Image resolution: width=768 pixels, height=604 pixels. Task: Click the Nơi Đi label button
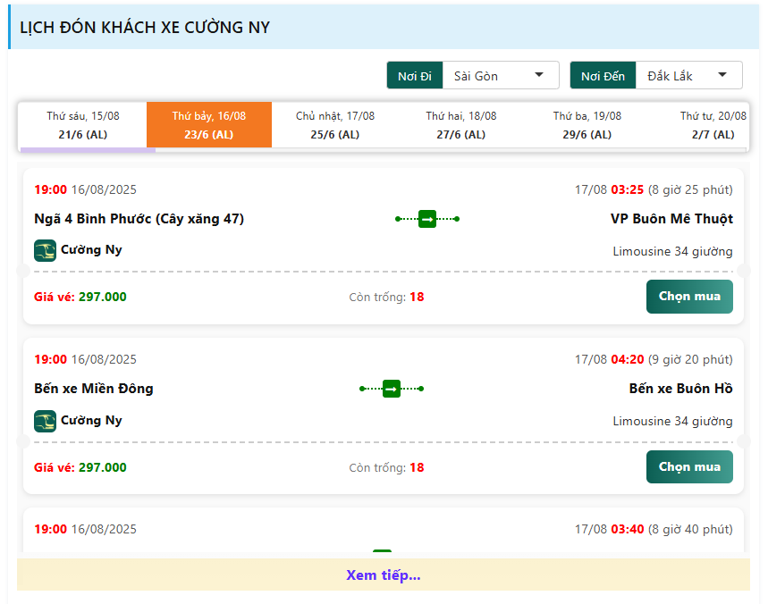(x=414, y=75)
